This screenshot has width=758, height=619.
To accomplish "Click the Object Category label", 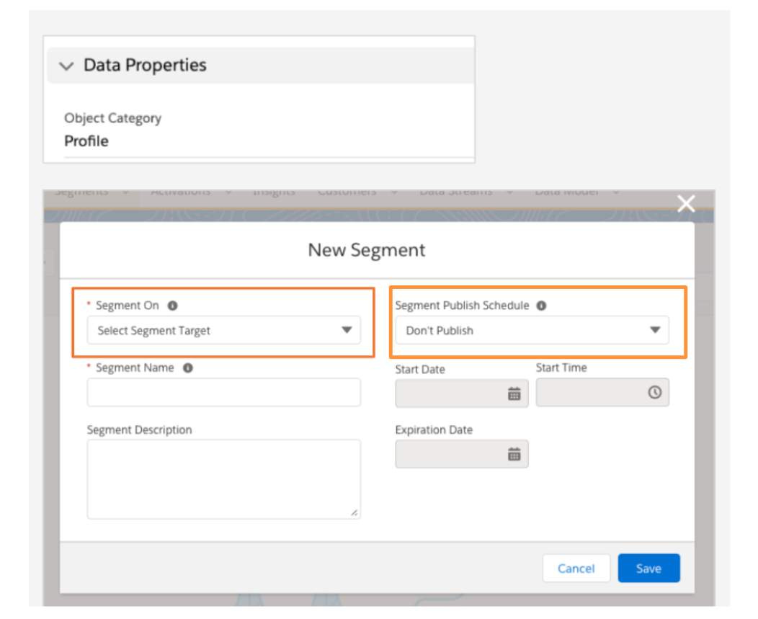I will point(112,118).
